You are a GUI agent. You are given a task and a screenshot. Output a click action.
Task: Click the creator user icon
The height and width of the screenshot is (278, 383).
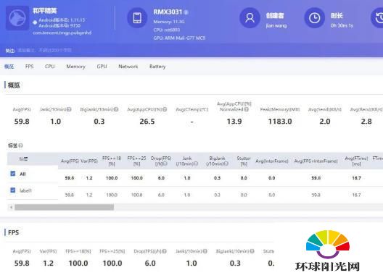click(x=250, y=18)
